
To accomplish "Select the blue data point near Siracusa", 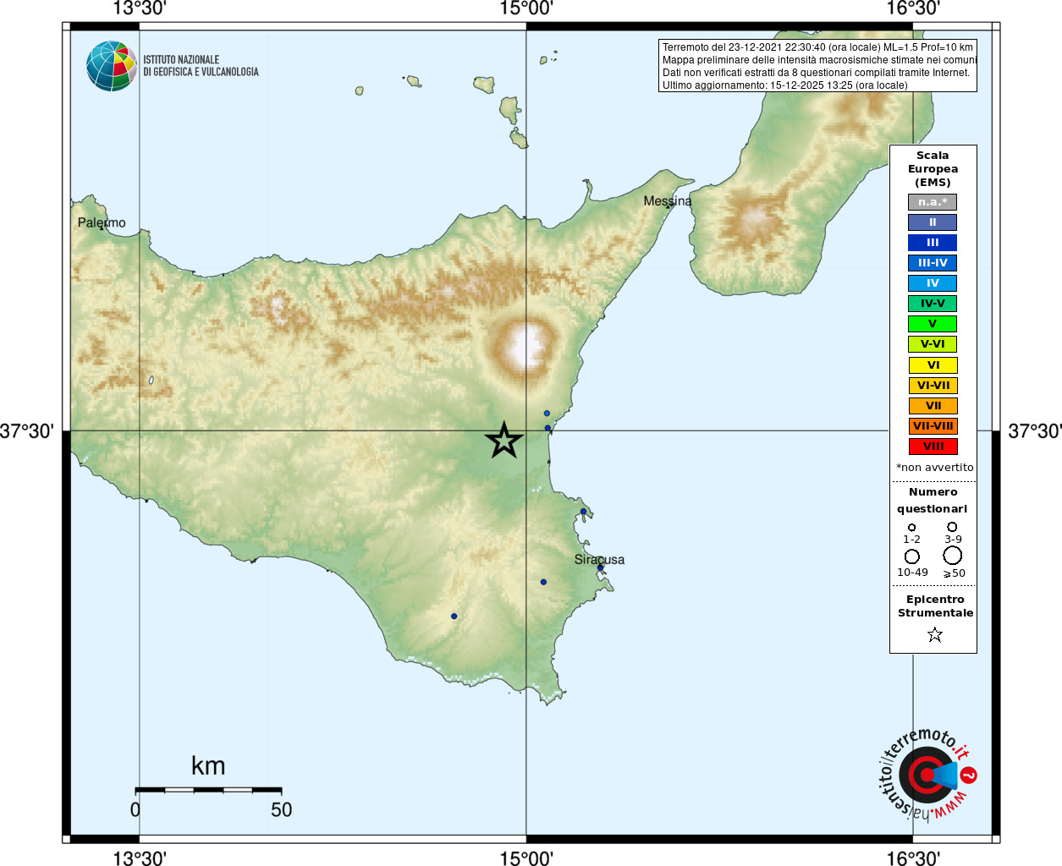I will pos(600,567).
